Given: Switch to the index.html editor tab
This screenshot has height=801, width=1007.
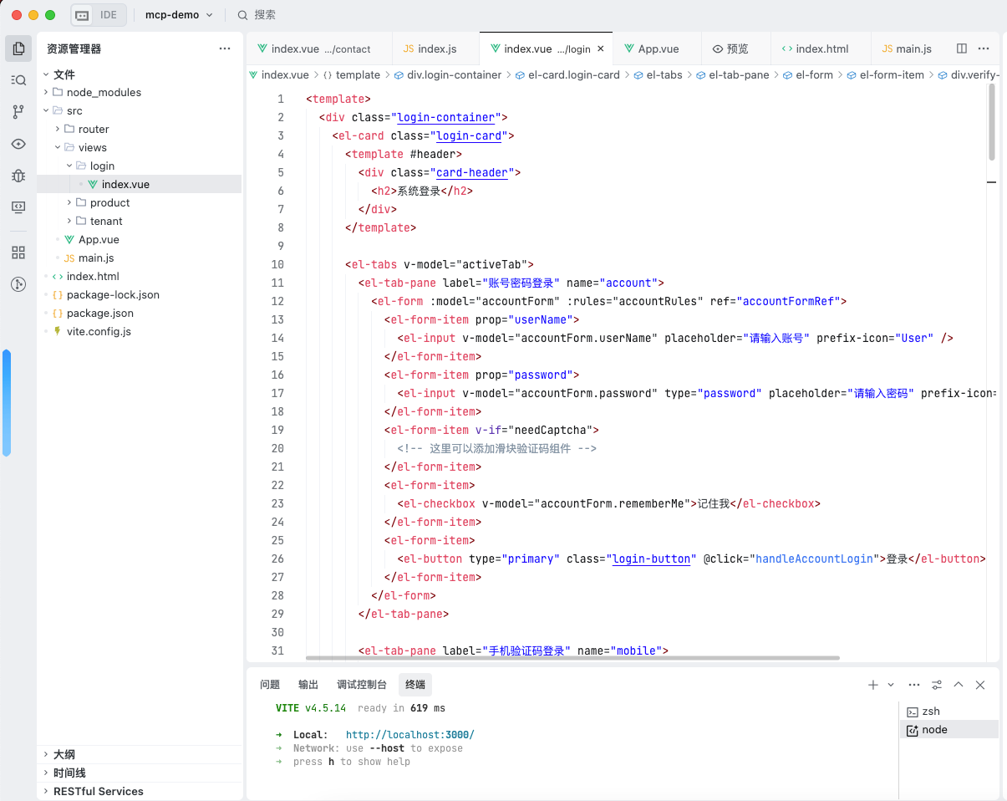Looking at the screenshot, I should (821, 49).
